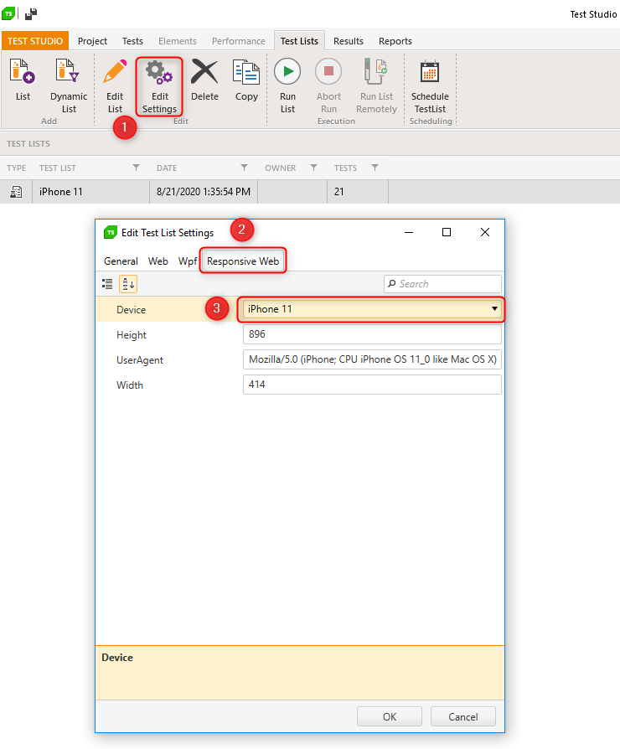Screen dimensions: 620x749
Task: Click the Width value field
Action: pyautogui.click(x=372, y=385)
